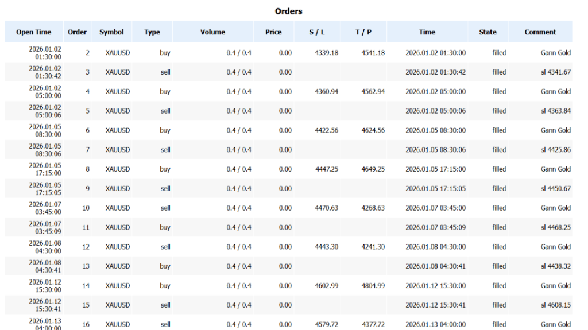
Task: Select open time 2026.01.08 04:30:00
Action: coord(45,247)
